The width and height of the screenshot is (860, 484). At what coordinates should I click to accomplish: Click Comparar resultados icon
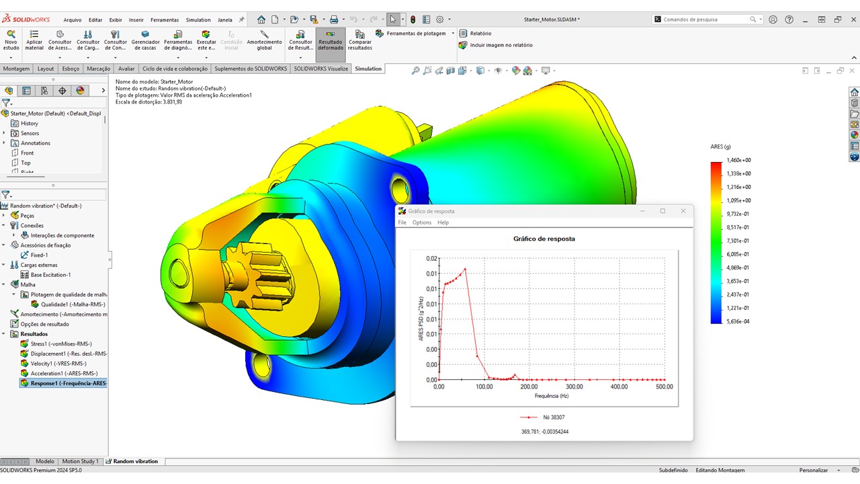click(x=360, y=34)
